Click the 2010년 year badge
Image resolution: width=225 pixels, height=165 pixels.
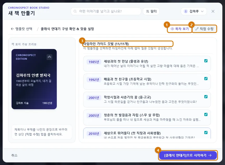pyautogui.click(x=94, y=134)
